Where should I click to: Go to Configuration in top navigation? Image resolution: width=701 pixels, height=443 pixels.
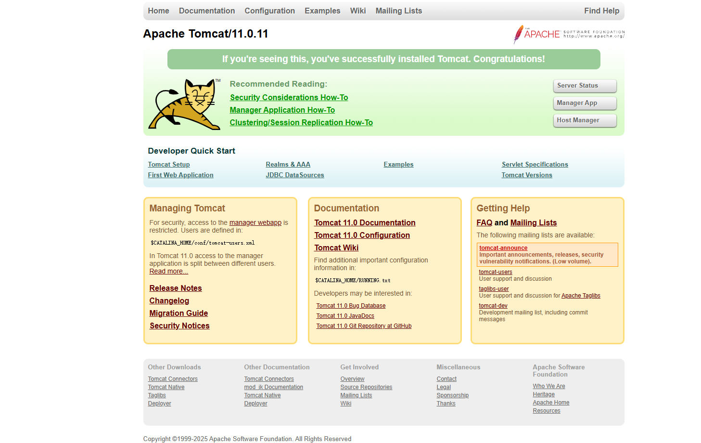click(x=269, y=11)
